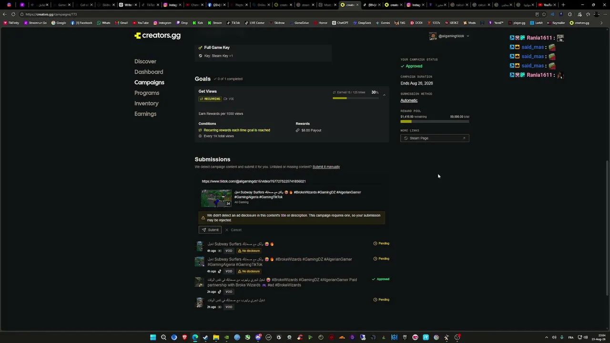This screenshot has height=343, width=610.
Task: Open the taskbar clock and date
Action: (x=600, y=337)
